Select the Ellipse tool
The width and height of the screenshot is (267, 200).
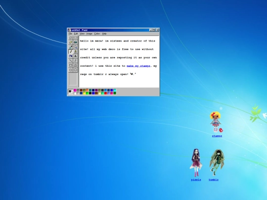(71, 70)
